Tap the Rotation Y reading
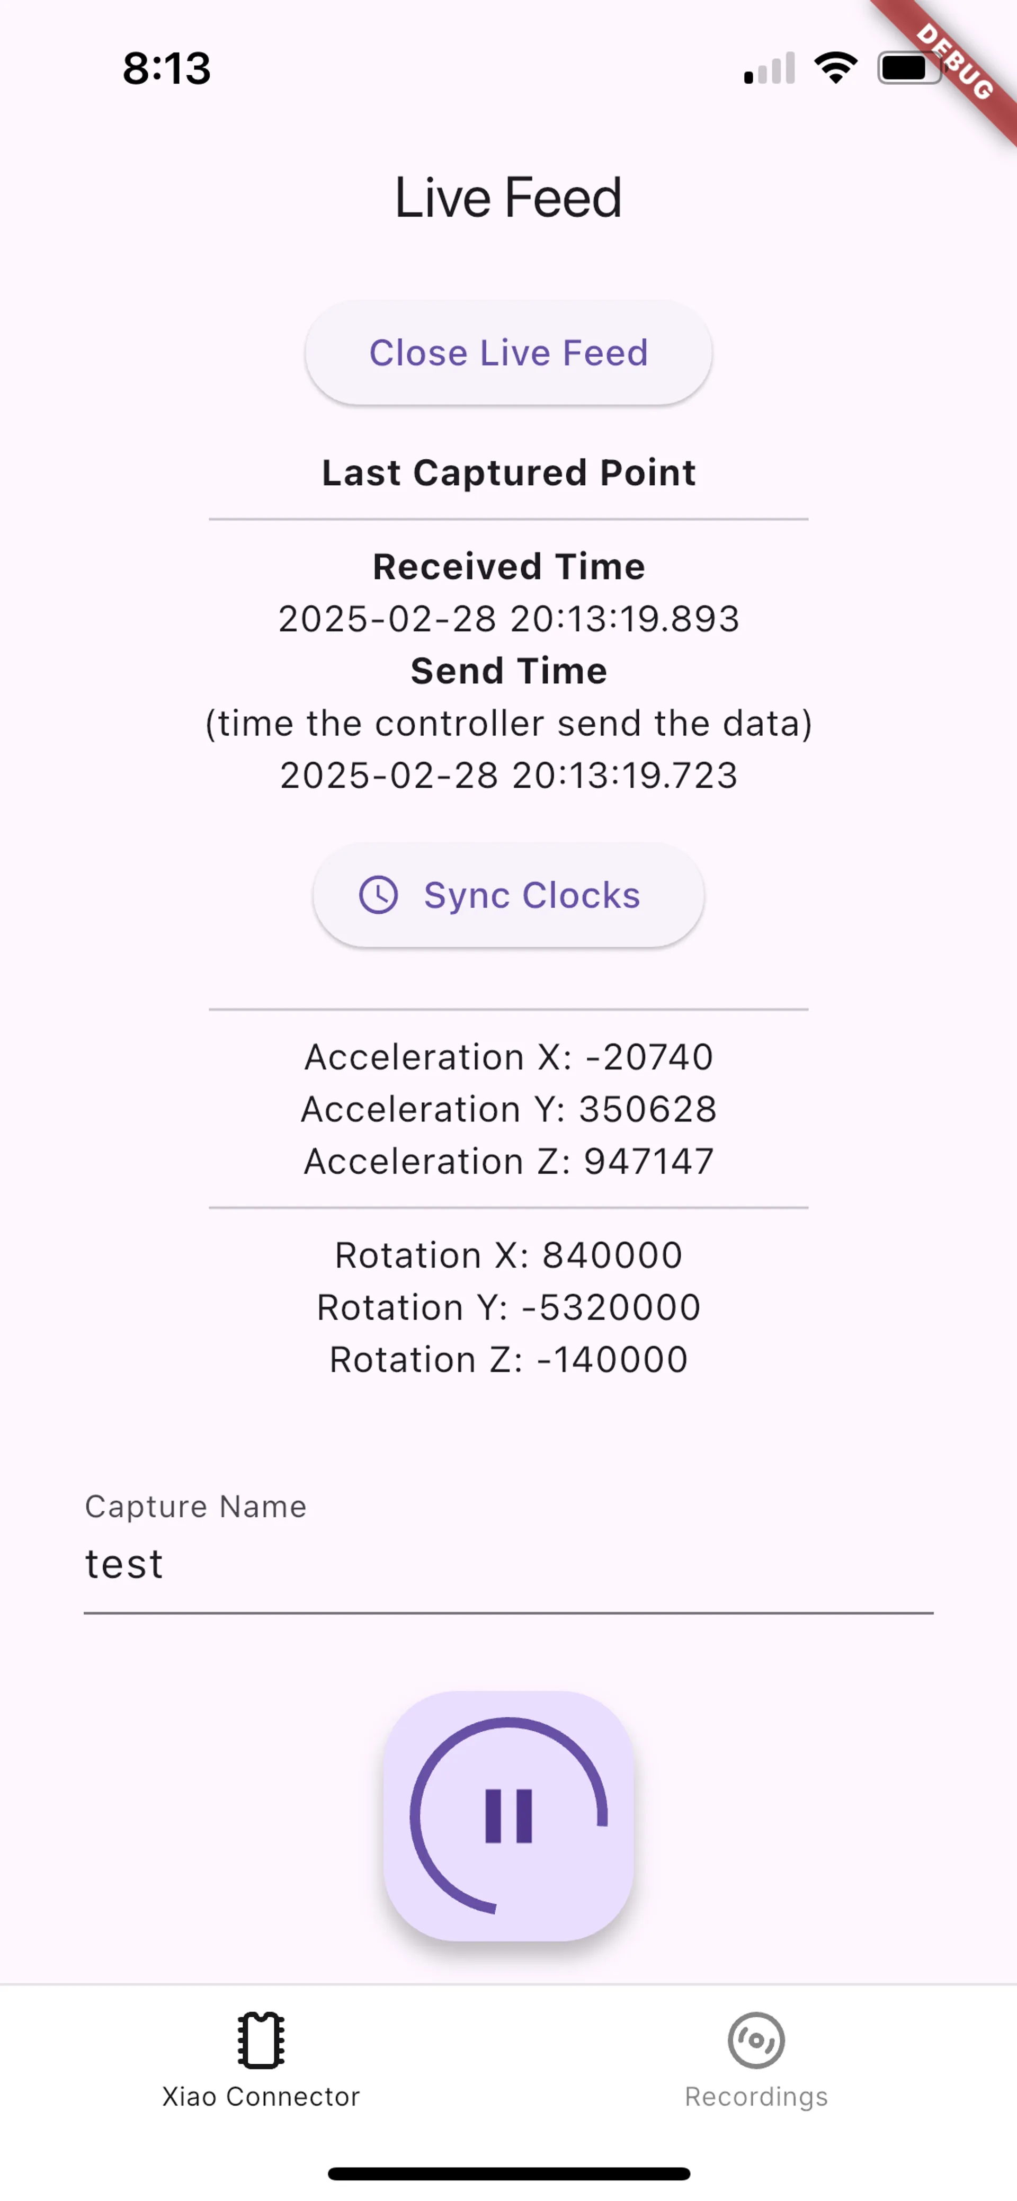 [508, 1307]
